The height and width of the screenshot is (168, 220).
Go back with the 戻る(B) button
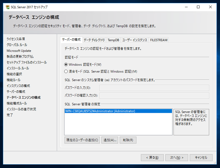[152, 158]
